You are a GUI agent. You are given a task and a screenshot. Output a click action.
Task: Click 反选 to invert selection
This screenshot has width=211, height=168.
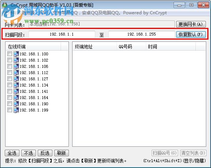coord(45,153)
